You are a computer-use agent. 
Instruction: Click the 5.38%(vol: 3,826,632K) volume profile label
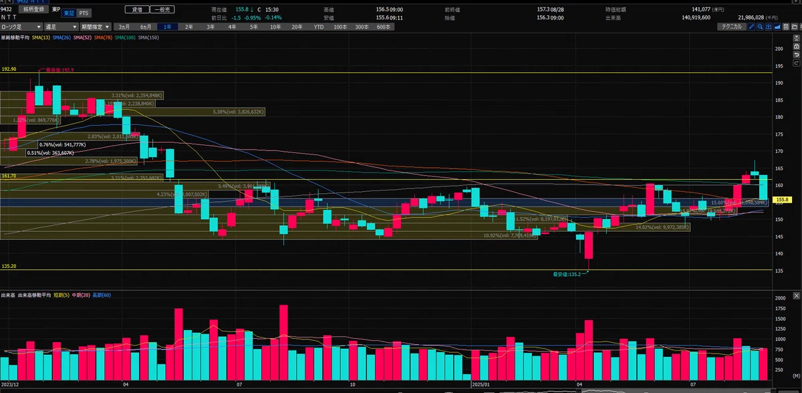point(239,112)
